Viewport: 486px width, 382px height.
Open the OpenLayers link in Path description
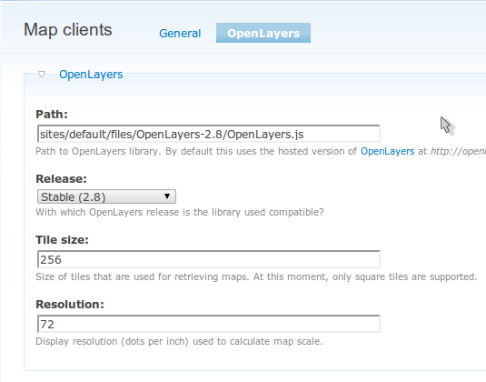387,151
